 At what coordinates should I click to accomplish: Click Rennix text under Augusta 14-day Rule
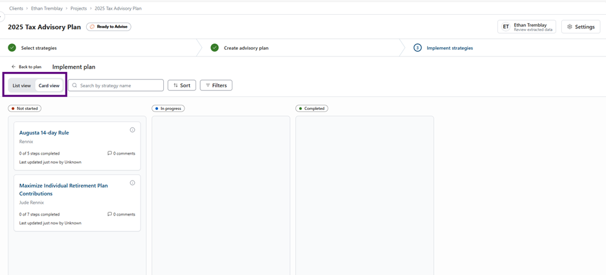[26, 142]
